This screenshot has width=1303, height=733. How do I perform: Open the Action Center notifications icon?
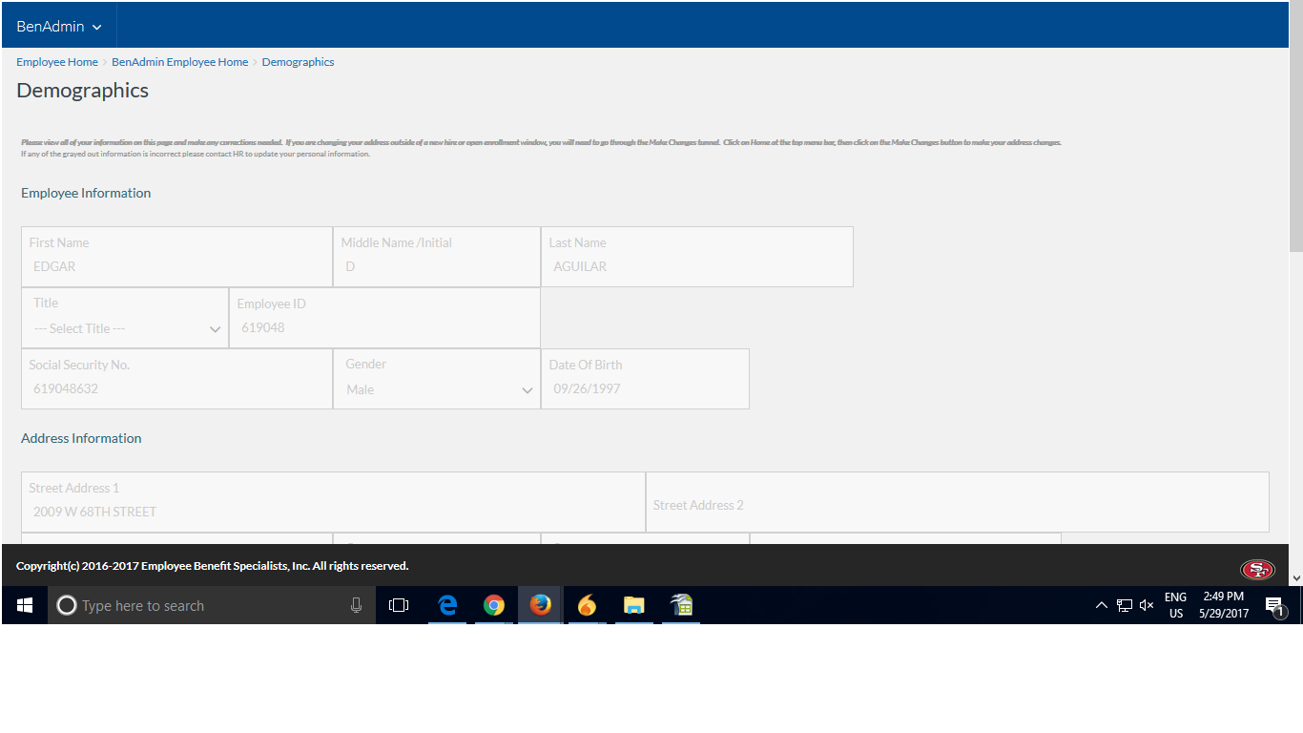(x=1274, y=605)
